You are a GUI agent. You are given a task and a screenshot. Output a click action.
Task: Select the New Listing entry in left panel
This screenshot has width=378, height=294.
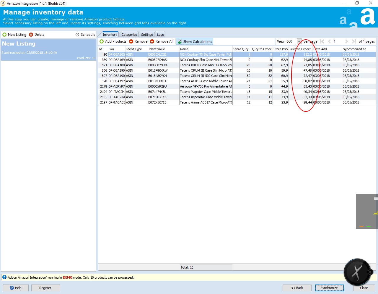(x=48, y=50)
